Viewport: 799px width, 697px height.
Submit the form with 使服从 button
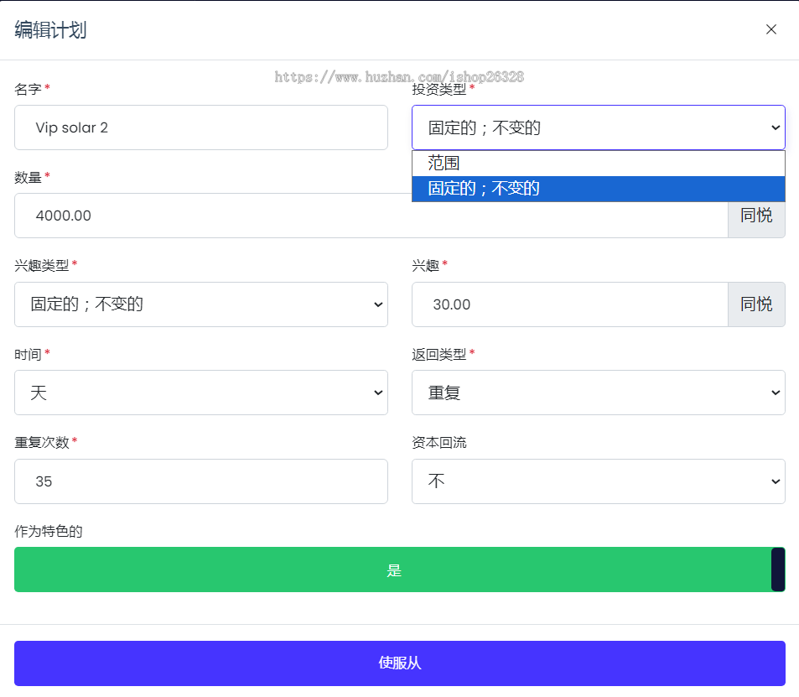pos(399,663)
